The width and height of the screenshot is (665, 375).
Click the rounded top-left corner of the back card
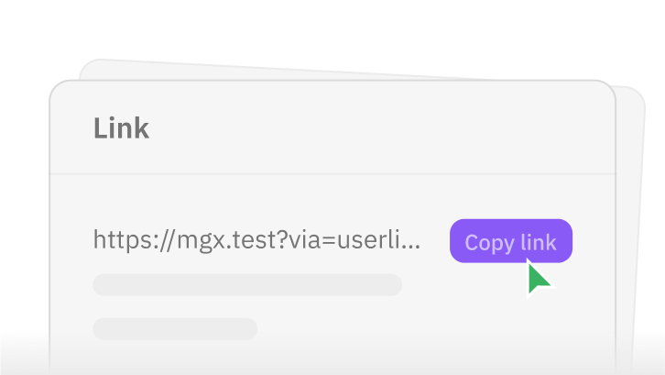pyautogui.click(x=89, y=68)
